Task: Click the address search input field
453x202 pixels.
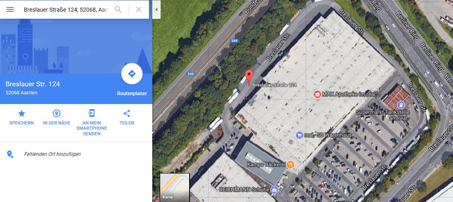Action: (66, 10)
